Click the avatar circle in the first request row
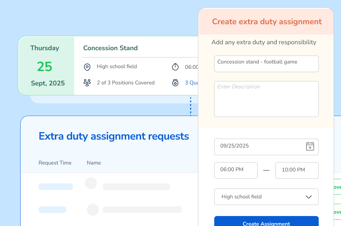 pyautogui.click(x=91, y=183)
